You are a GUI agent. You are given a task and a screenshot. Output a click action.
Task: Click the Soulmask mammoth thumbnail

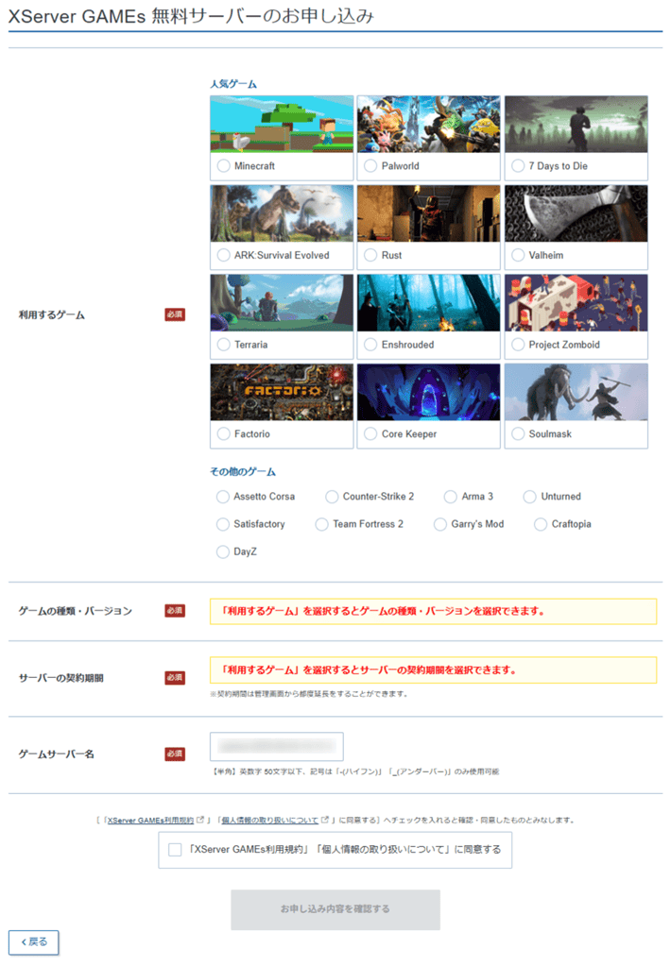(x=576, y=392)
